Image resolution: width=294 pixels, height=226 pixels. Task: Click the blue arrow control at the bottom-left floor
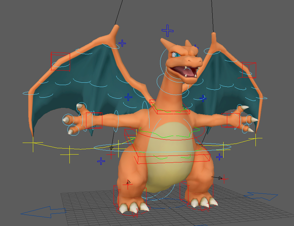pyautogui.click(x=43, y=212)
